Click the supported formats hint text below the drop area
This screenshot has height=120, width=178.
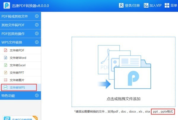coord(124,111)
